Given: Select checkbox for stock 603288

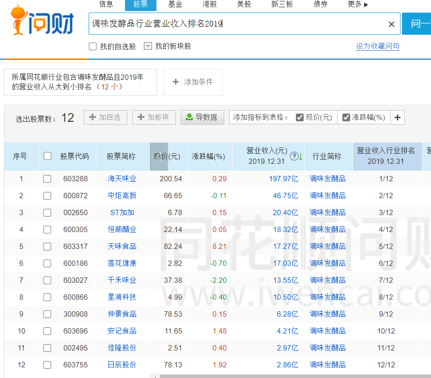Looking at the screenshot, I should [x=47, y=179].
